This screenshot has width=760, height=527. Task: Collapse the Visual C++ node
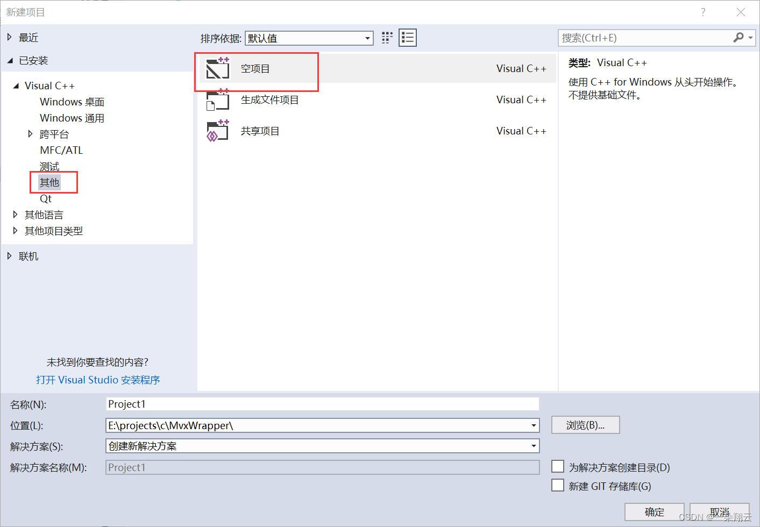tap(16, 86)
